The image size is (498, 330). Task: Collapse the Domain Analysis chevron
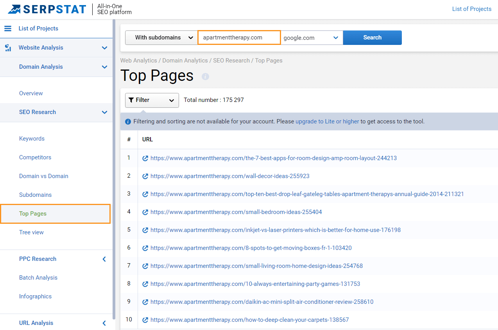pos(104,67)
